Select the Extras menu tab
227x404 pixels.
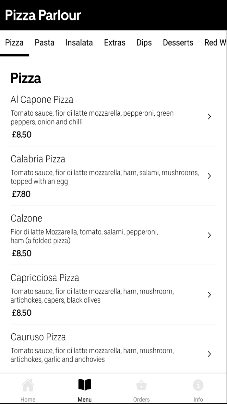pos(115,43)
